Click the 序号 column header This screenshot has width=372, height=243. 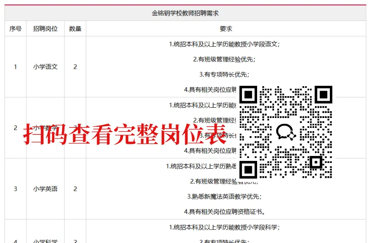click(x=15, y=28)
